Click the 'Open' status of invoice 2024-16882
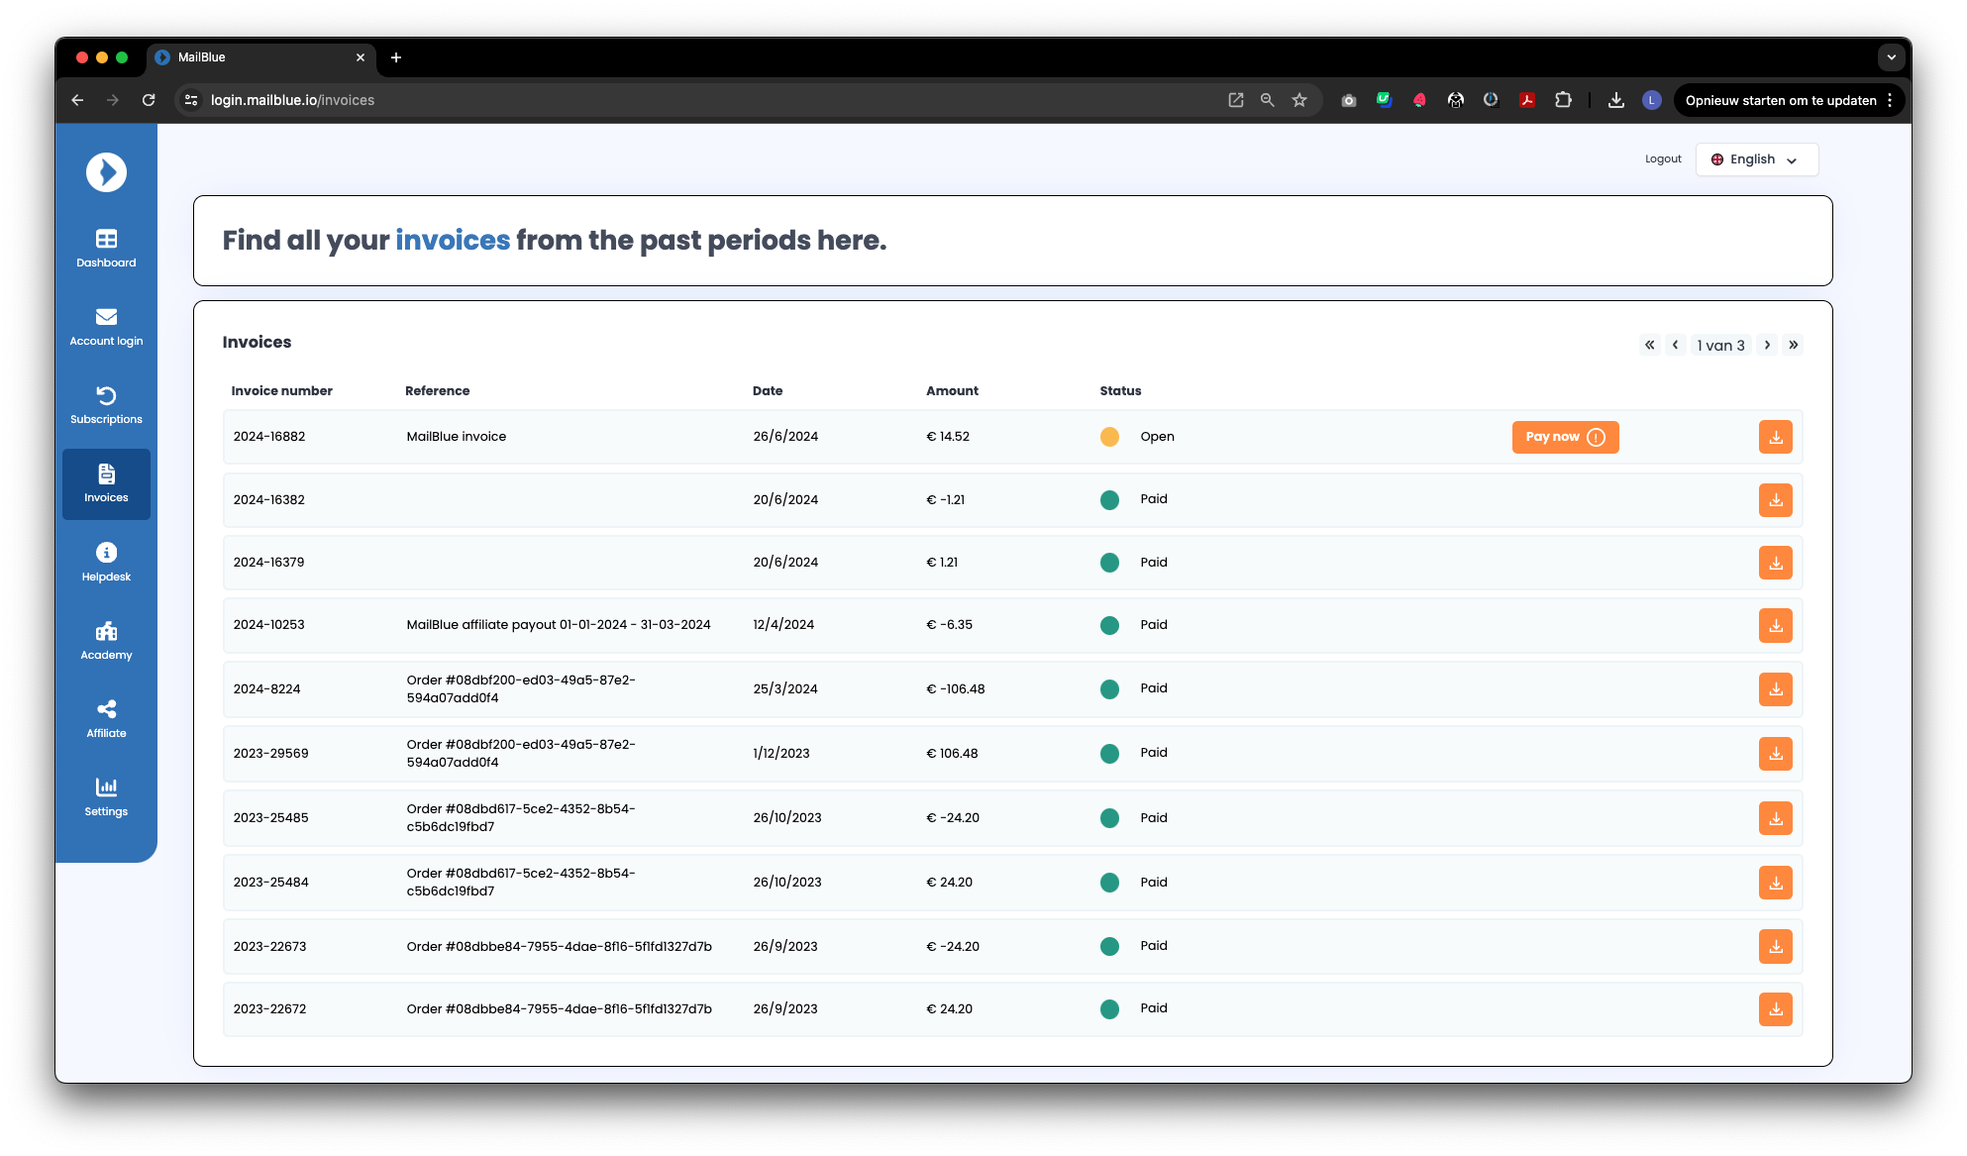Image resolution: width=1967 pixels, height=1156 pixels. (x=1157, y=437)
